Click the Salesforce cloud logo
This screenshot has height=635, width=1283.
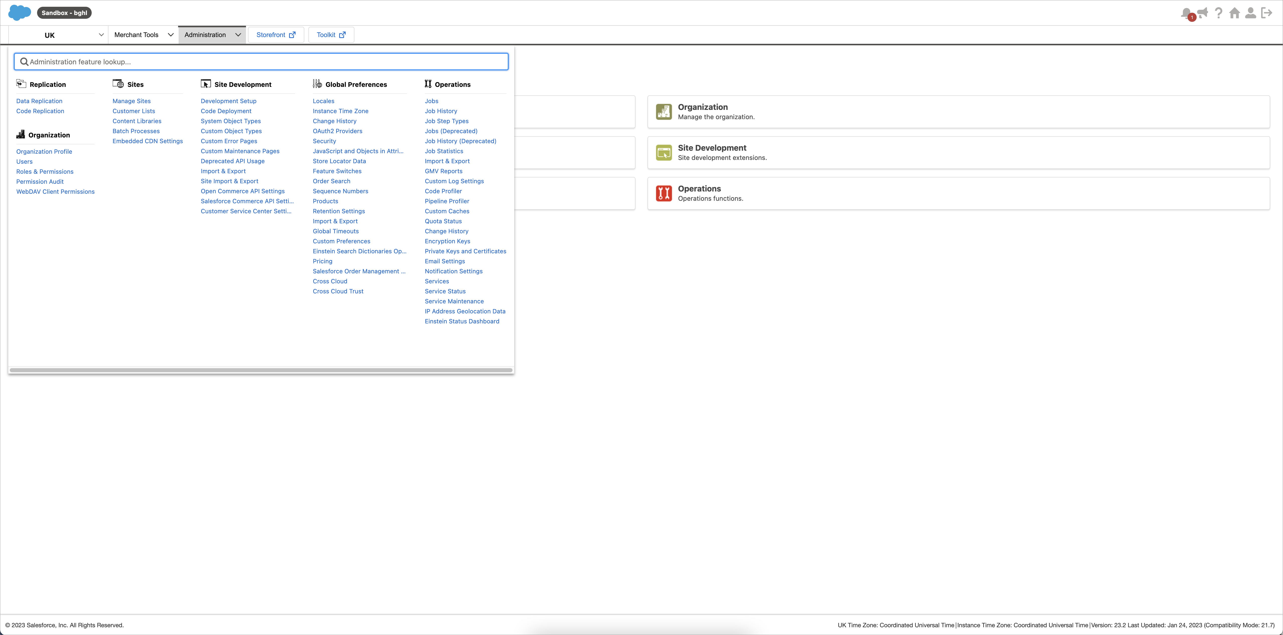click(x=20, y=13)
